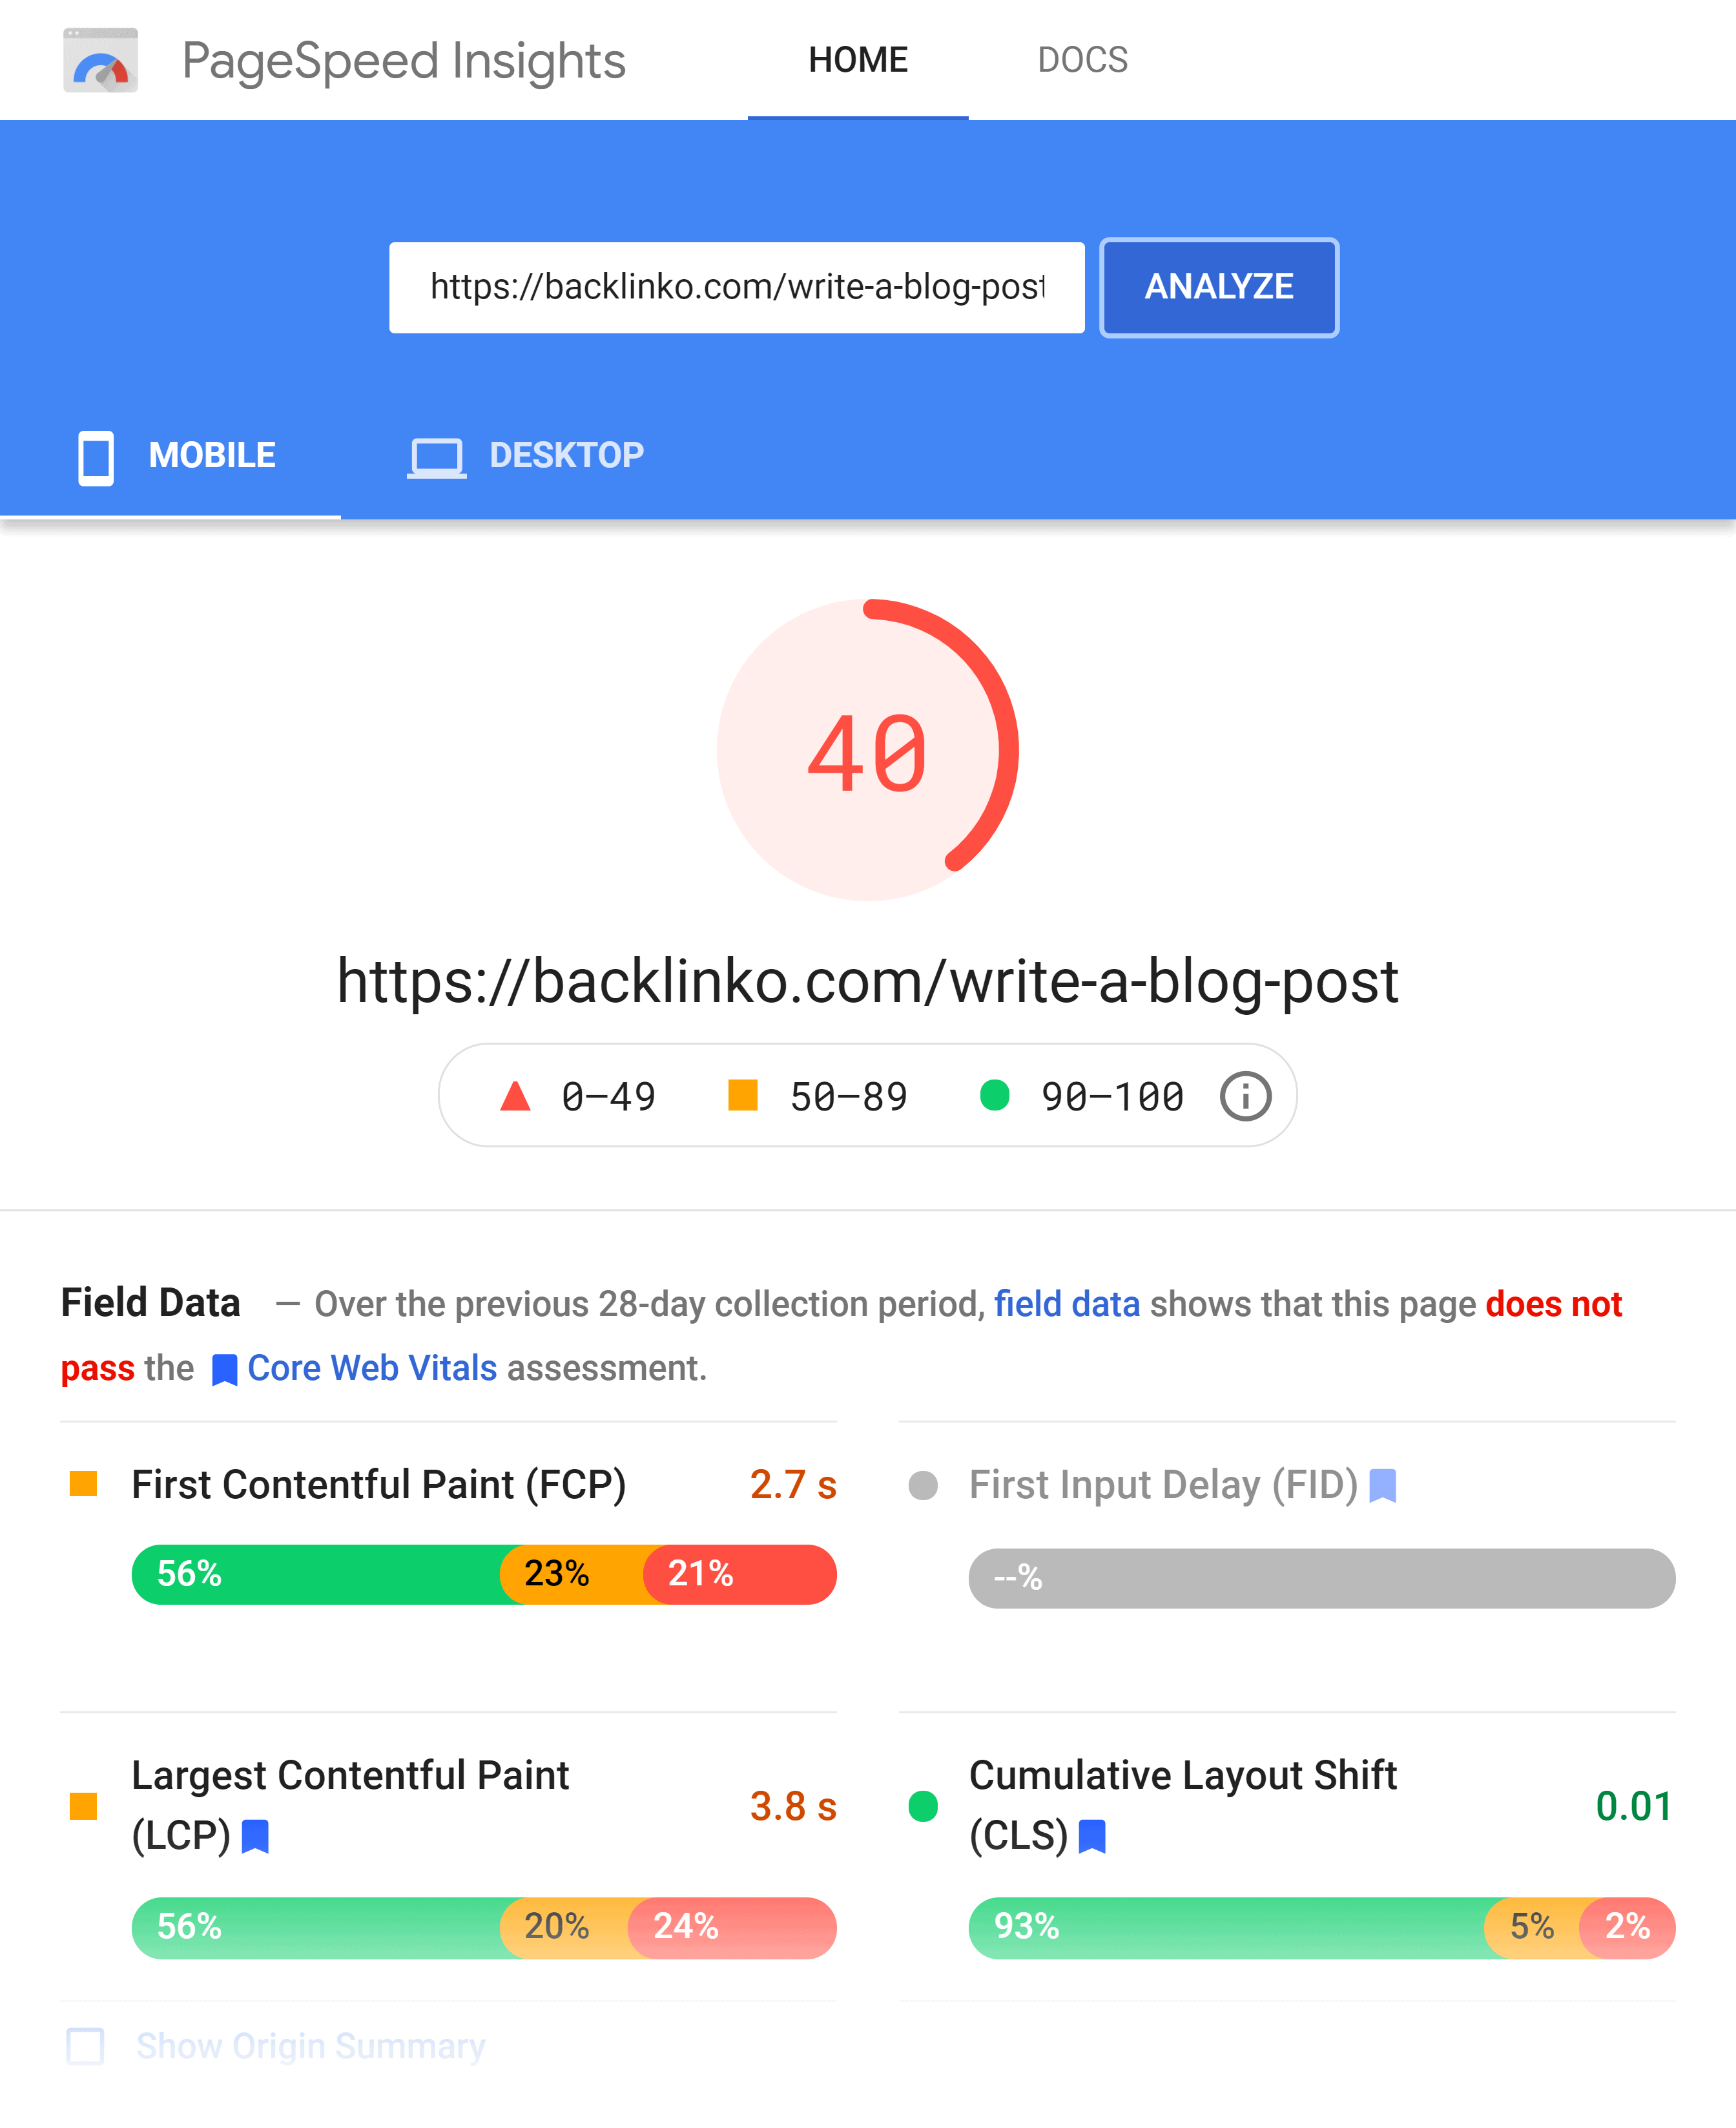
Task: Click the mobile device icon tab
Action: (99, 454)
